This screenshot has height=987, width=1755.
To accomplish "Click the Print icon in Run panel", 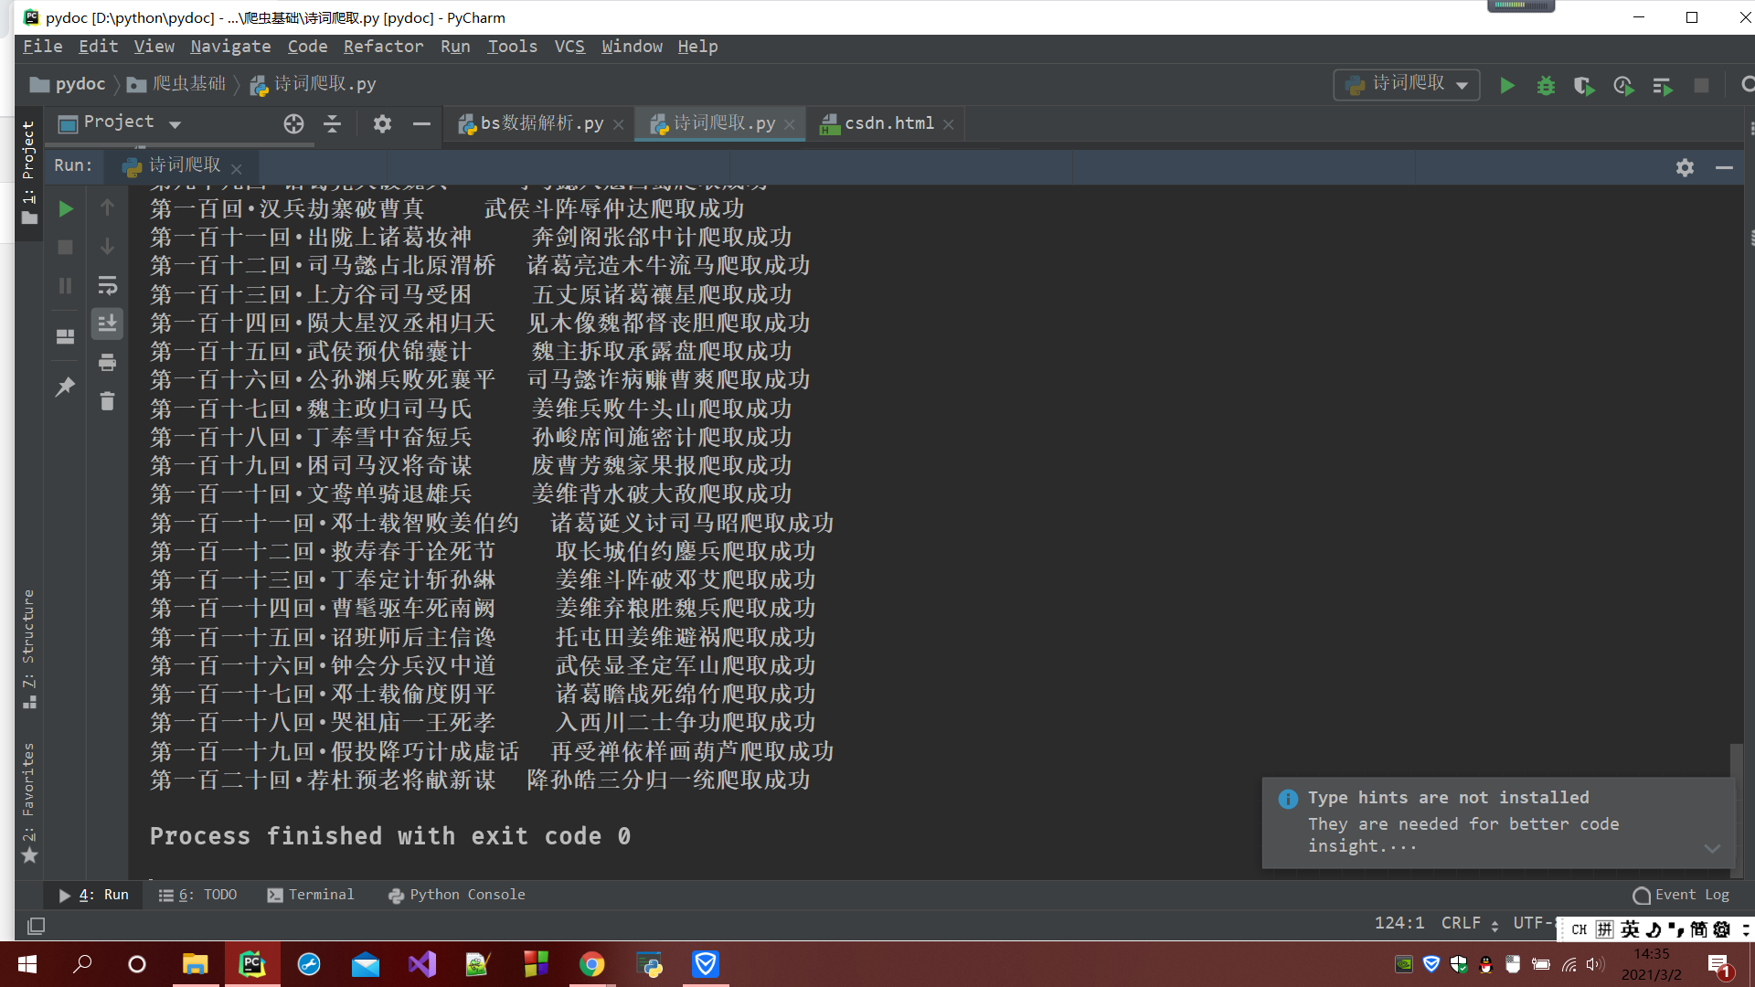I will (107, 363).
